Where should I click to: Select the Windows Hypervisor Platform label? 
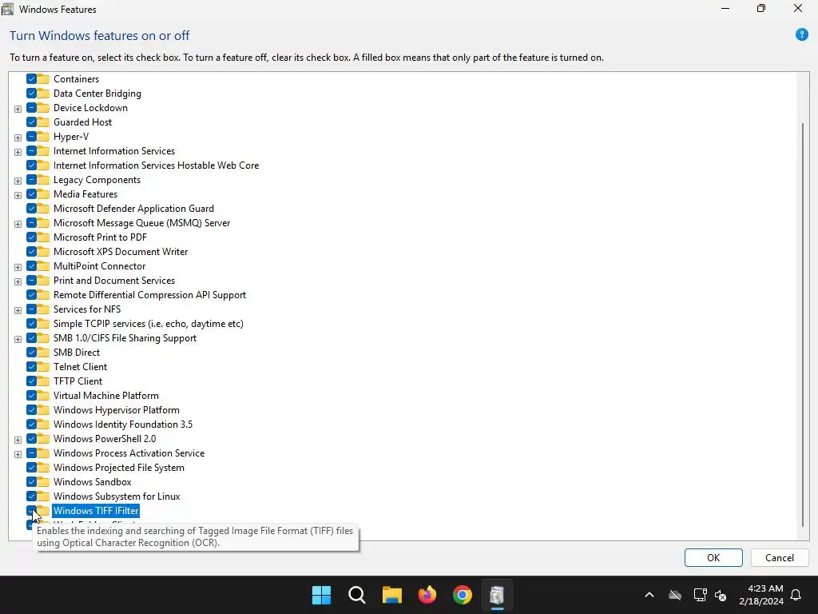pos(117,410)
